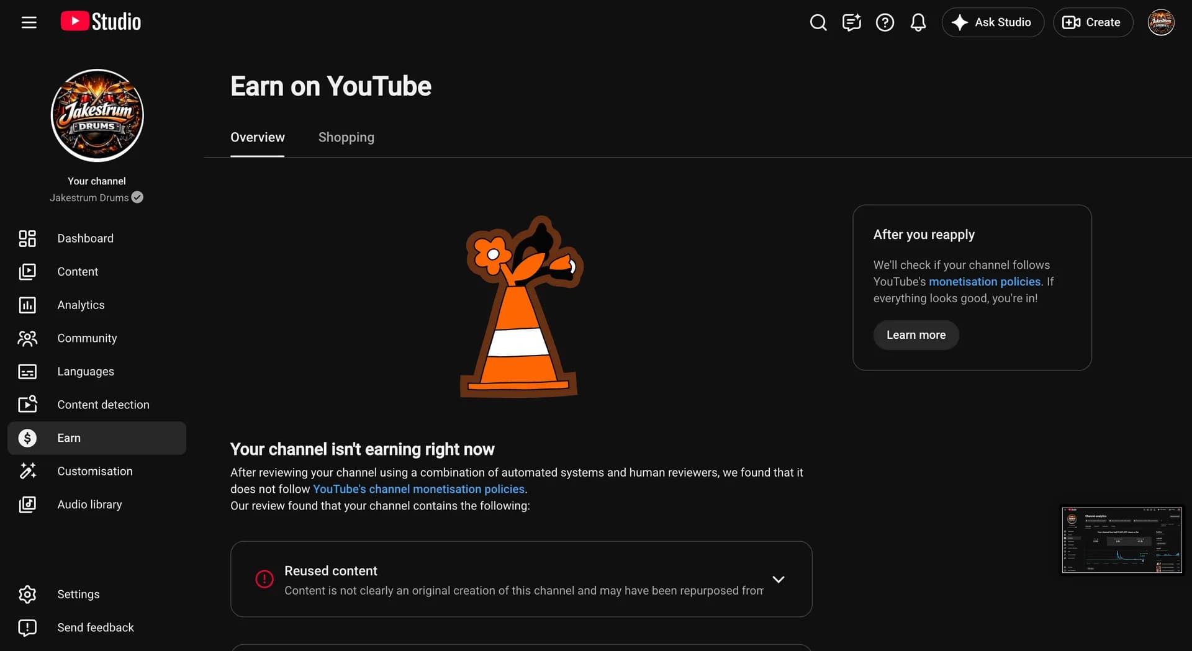Open Customisation in the sidebar

click(97, 471)
